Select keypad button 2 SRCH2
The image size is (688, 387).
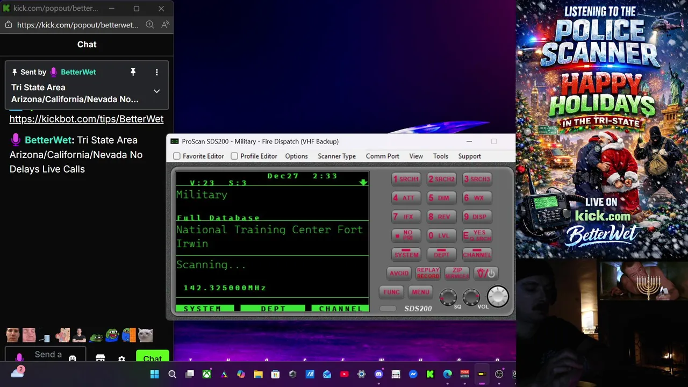pyautogui.click(x=442, y=179)
